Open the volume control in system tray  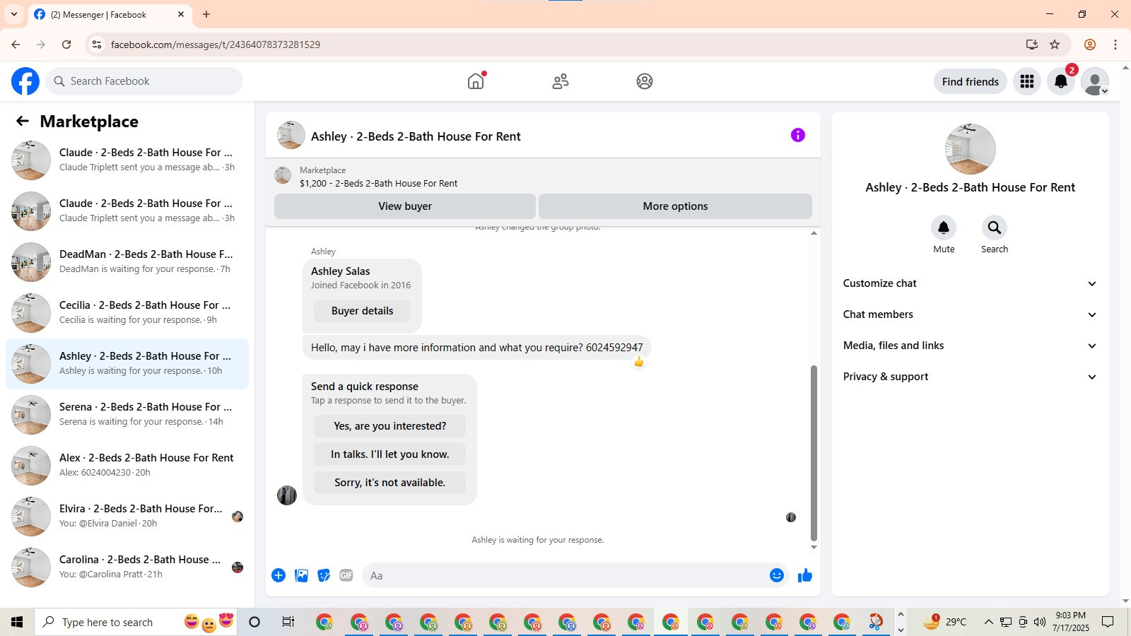tap(1039, 622)
